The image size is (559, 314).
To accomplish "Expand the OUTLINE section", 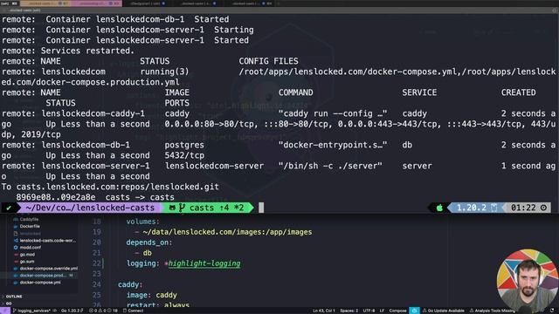I will coord(14,297).
